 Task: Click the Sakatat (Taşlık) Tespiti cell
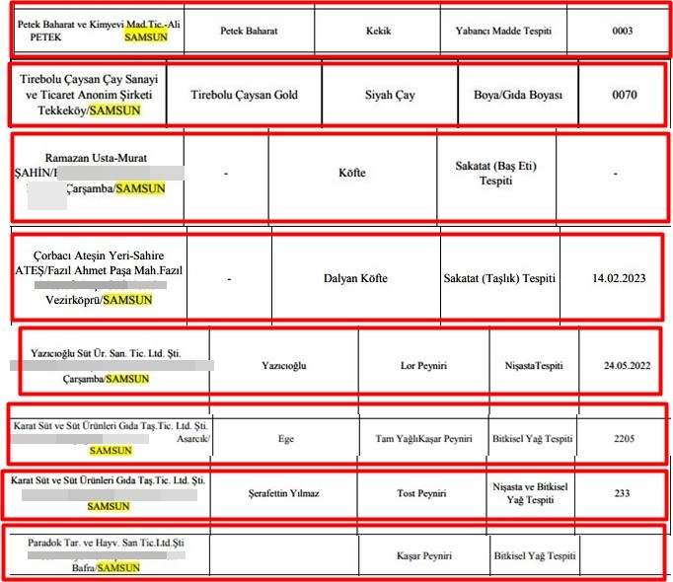click(500, 278)
